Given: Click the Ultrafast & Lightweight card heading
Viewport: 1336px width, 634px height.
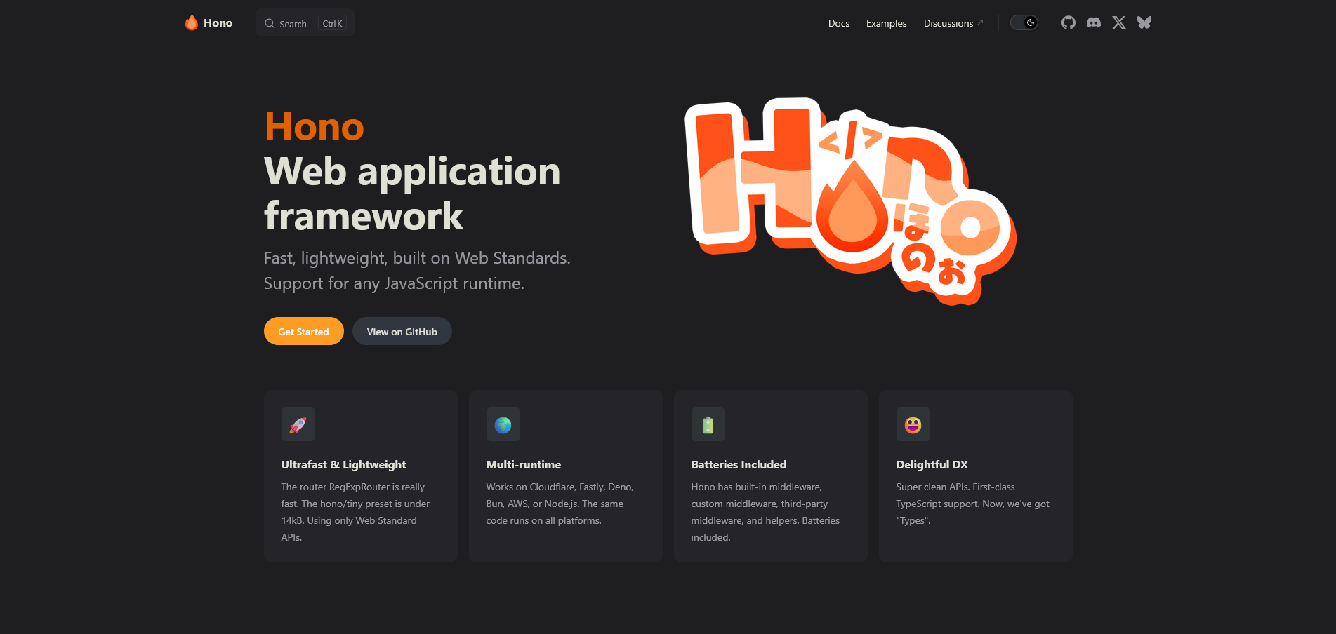Looking at the screenshot, I should click(343, 465).
